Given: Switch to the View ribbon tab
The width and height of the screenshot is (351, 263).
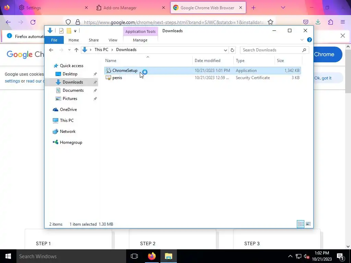Looking at the screenshot, I should tap(113, 40).
